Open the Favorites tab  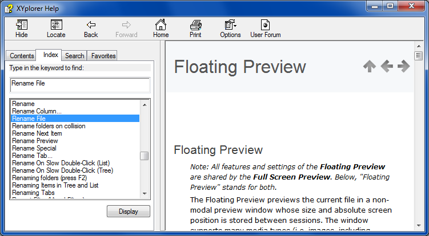tap(103, 56)
